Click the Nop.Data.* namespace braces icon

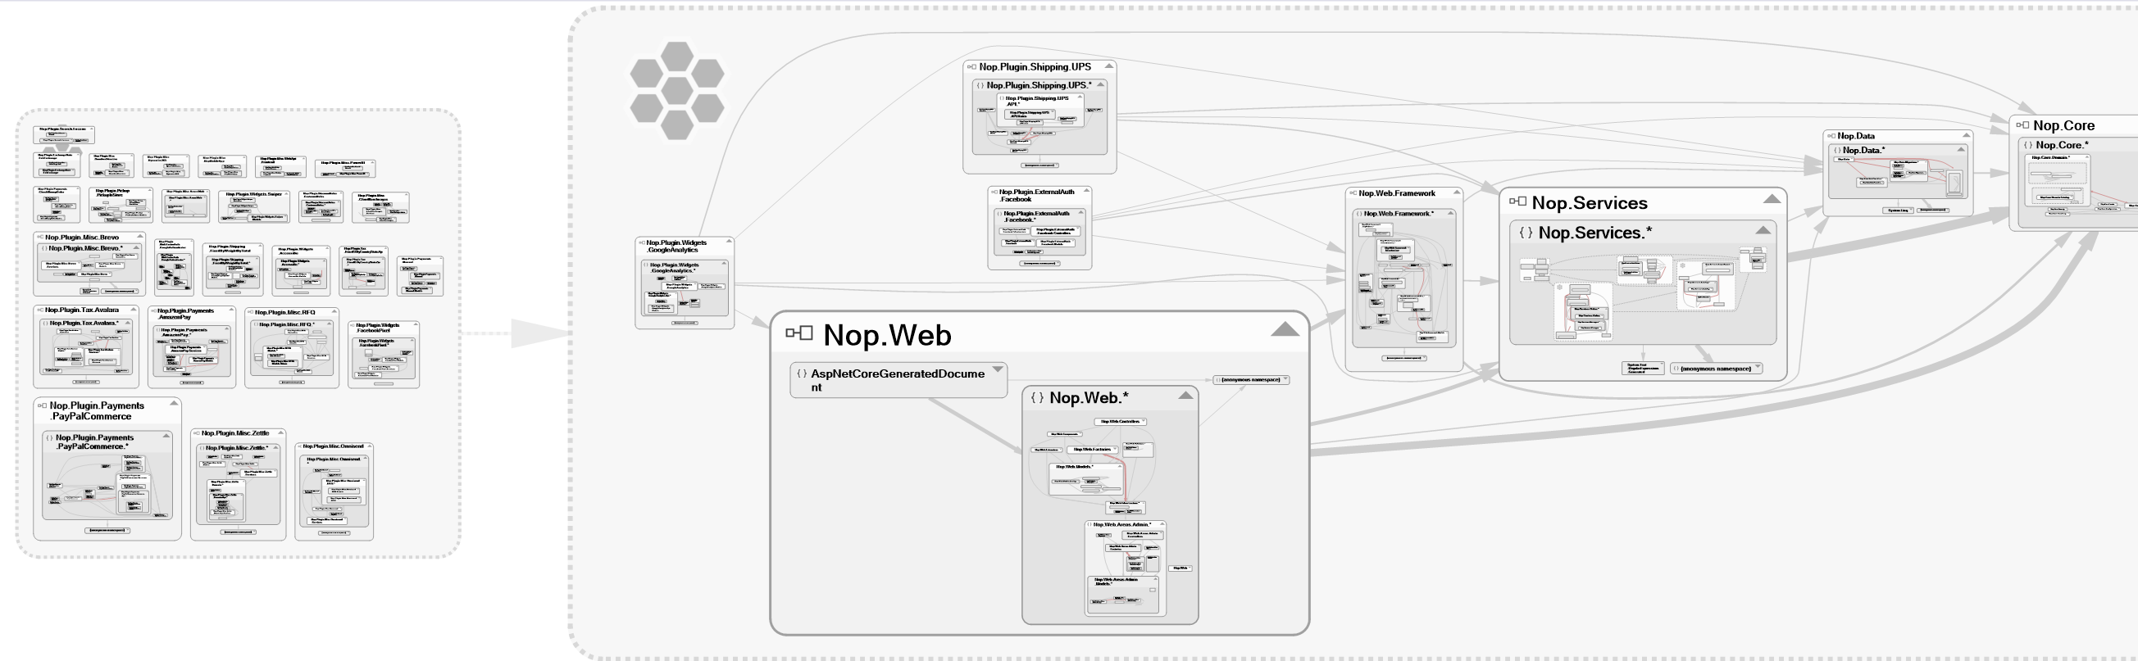(x=1838, y=151)
